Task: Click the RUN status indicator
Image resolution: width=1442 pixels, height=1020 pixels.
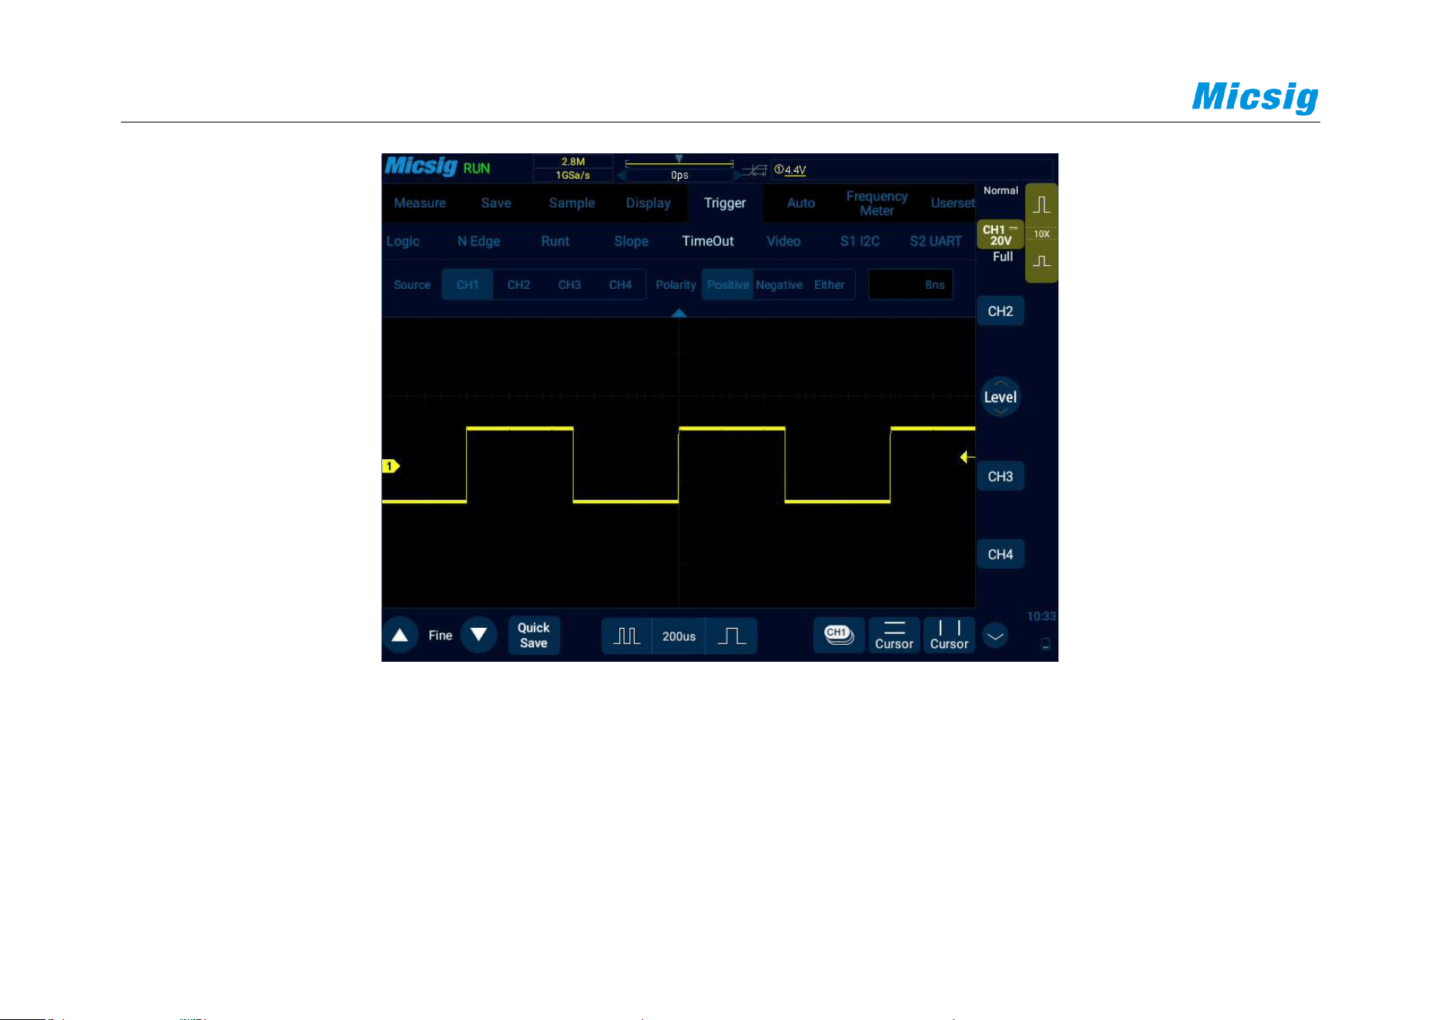Action: 476,169
